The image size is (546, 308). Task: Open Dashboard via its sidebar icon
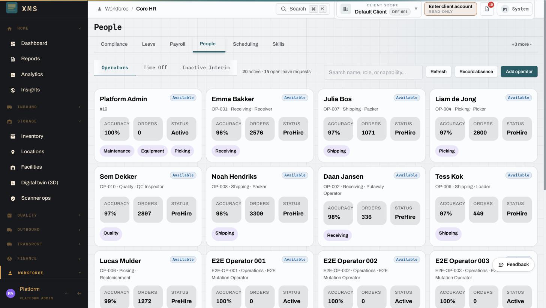[x=13, y=43]
